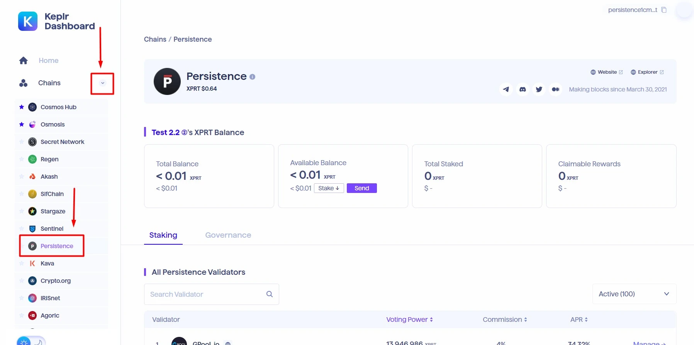Open Regen chain icon
The image size is (694, 345).
pos(32,159)
